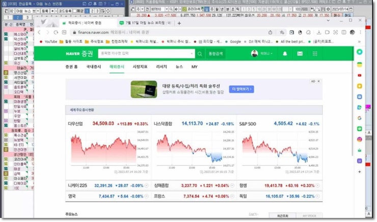Open 시장지표 menu
The image size is (377, 222).
[x=140, y=67]
